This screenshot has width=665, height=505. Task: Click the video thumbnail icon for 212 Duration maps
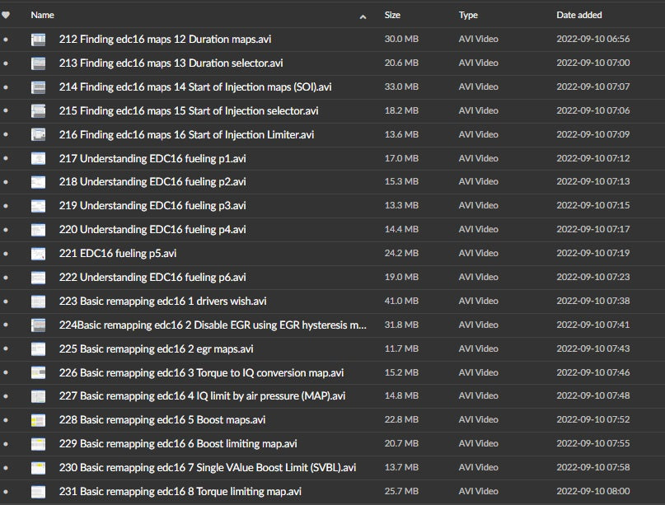click(39, 40)
